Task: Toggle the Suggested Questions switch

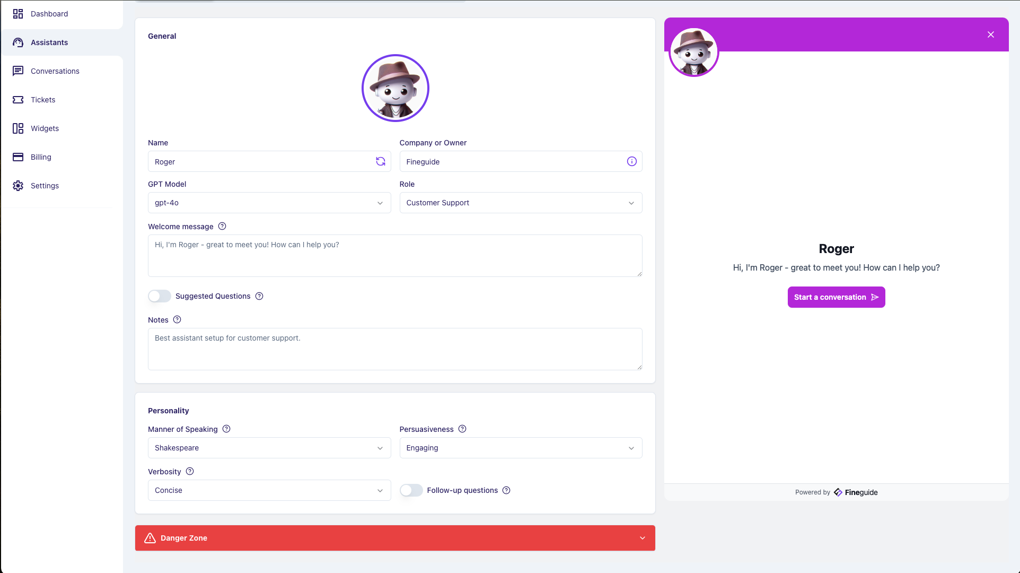Action: (x=159, y=296)
